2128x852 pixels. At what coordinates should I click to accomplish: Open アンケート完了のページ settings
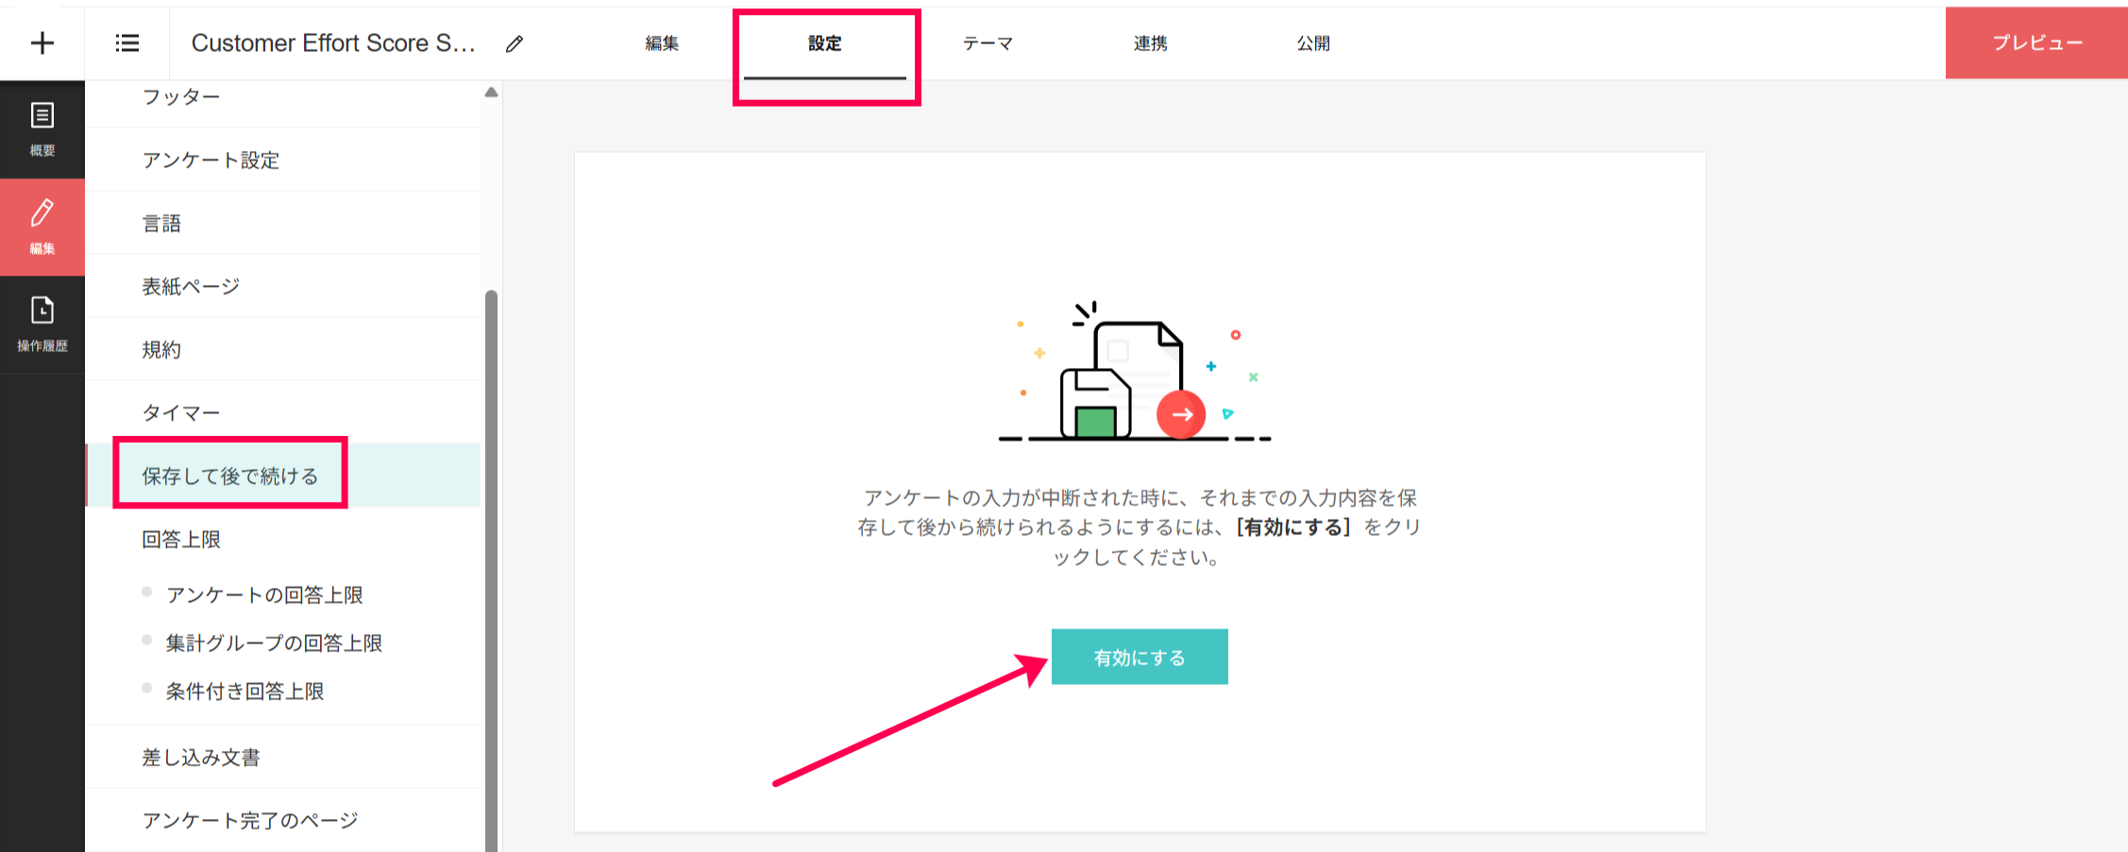[x=250, y=820]
